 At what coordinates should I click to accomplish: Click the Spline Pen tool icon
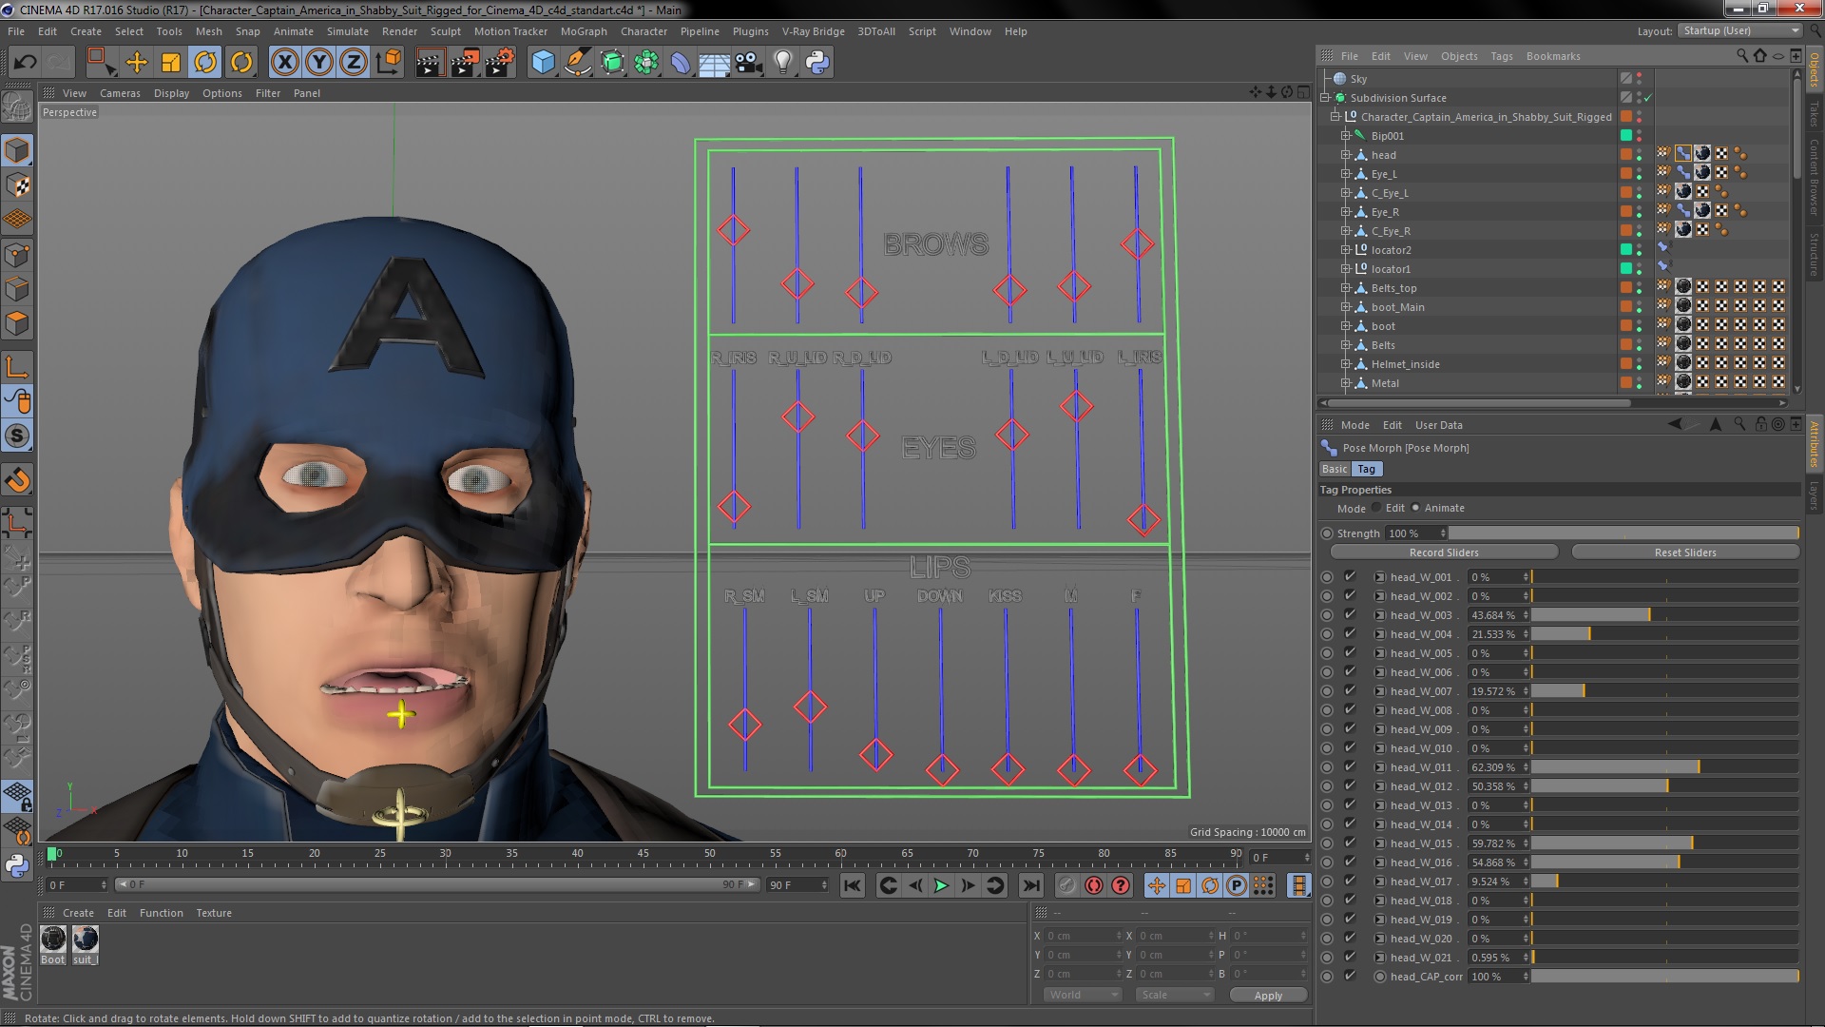(577, 63)
